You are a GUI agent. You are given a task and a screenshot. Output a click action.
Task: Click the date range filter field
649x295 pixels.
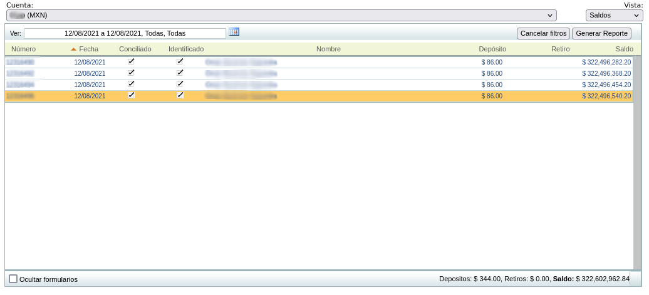point(125,33)
